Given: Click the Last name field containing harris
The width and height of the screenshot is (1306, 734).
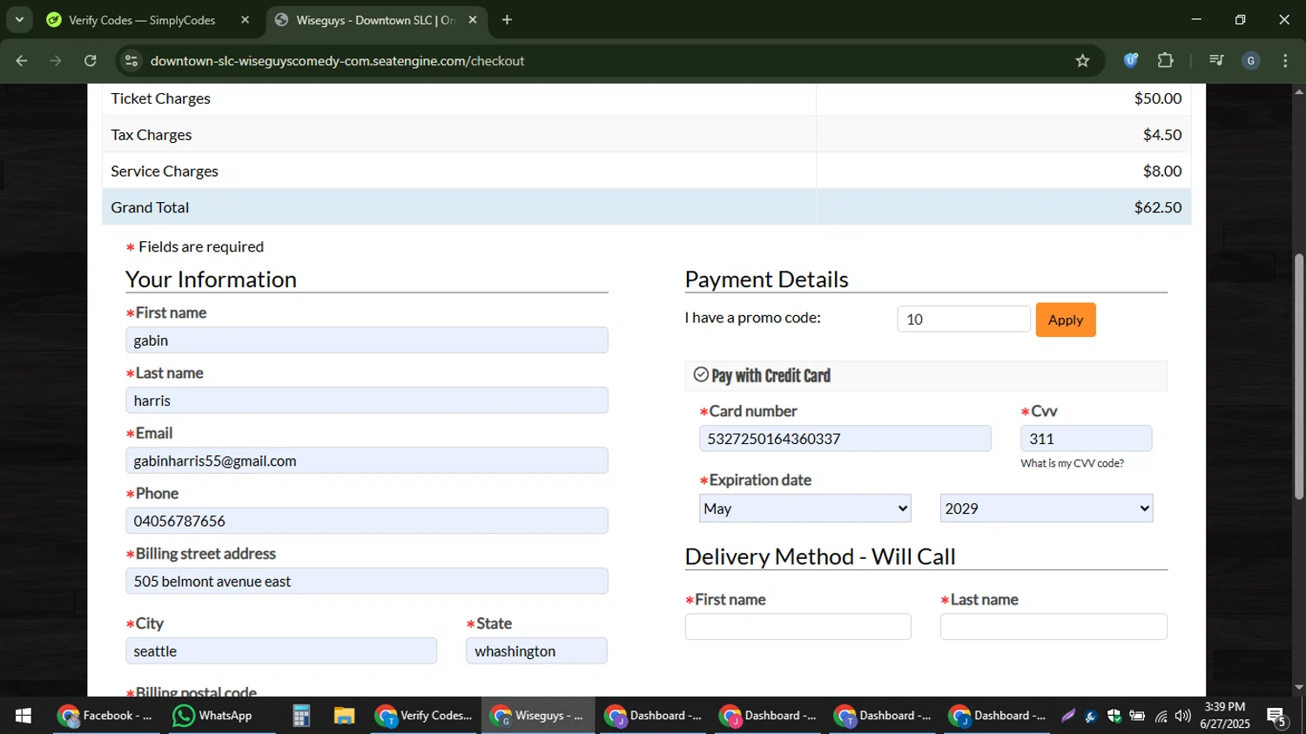Looking at the screenshot, I should pos(367,401).
